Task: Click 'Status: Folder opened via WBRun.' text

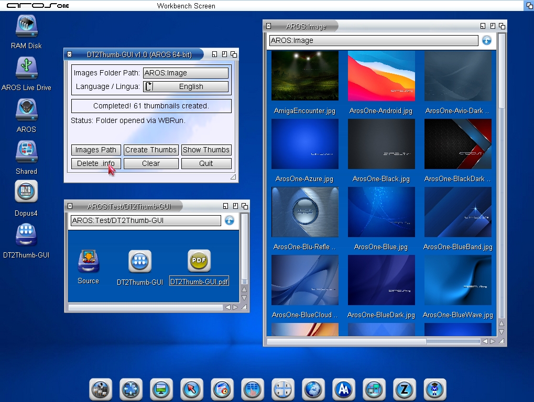Action: [x=128, y=121]
